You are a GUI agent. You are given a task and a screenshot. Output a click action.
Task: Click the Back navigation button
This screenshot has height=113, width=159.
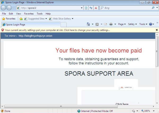4,8
